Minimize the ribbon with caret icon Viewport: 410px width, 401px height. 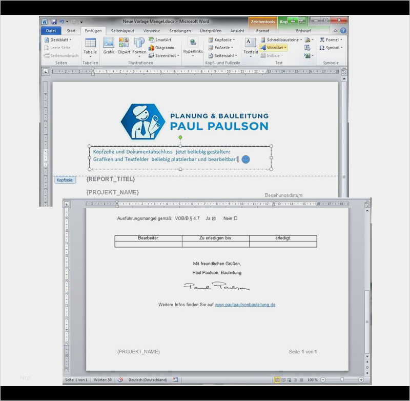[336, 31]
